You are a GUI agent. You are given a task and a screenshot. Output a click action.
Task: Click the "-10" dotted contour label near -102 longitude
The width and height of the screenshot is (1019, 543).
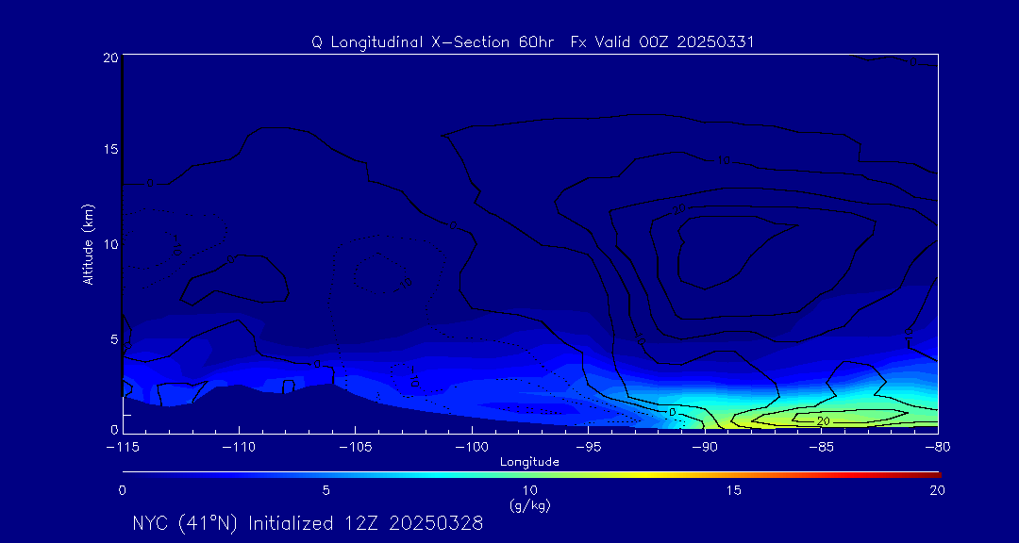412,377
